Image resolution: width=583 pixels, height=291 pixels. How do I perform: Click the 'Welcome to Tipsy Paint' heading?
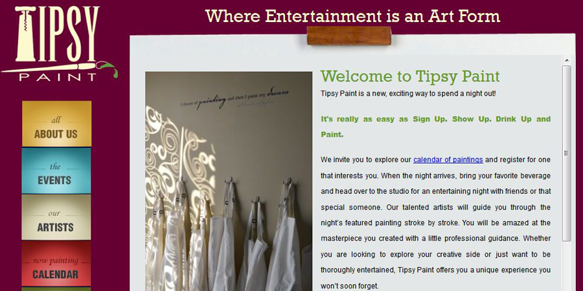click(x=410, y=76)
